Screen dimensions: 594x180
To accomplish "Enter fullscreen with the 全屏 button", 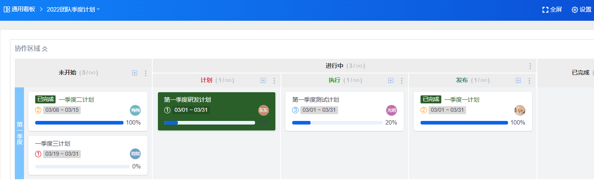I will pyautogui.click(x=552, y=10).
